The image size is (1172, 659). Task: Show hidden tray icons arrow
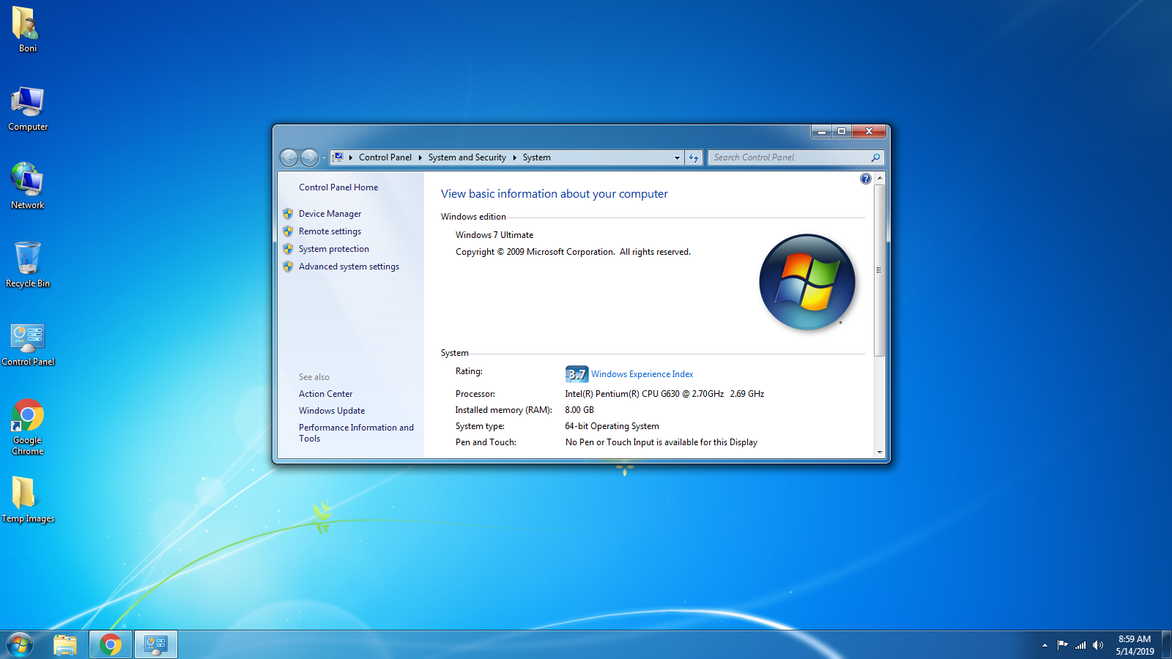pyautogui.click(x=1045, y=645)
